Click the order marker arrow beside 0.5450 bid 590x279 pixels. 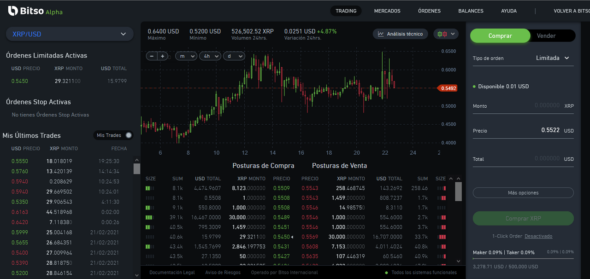292,237
